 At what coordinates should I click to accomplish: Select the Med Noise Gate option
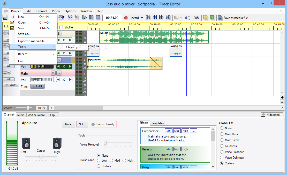pyautogui.click(x=111, y=160)
